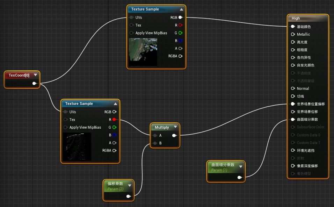334x207 pixels.
Task: Click the TexCoord[0] output pin
Action: click(34, 83)
